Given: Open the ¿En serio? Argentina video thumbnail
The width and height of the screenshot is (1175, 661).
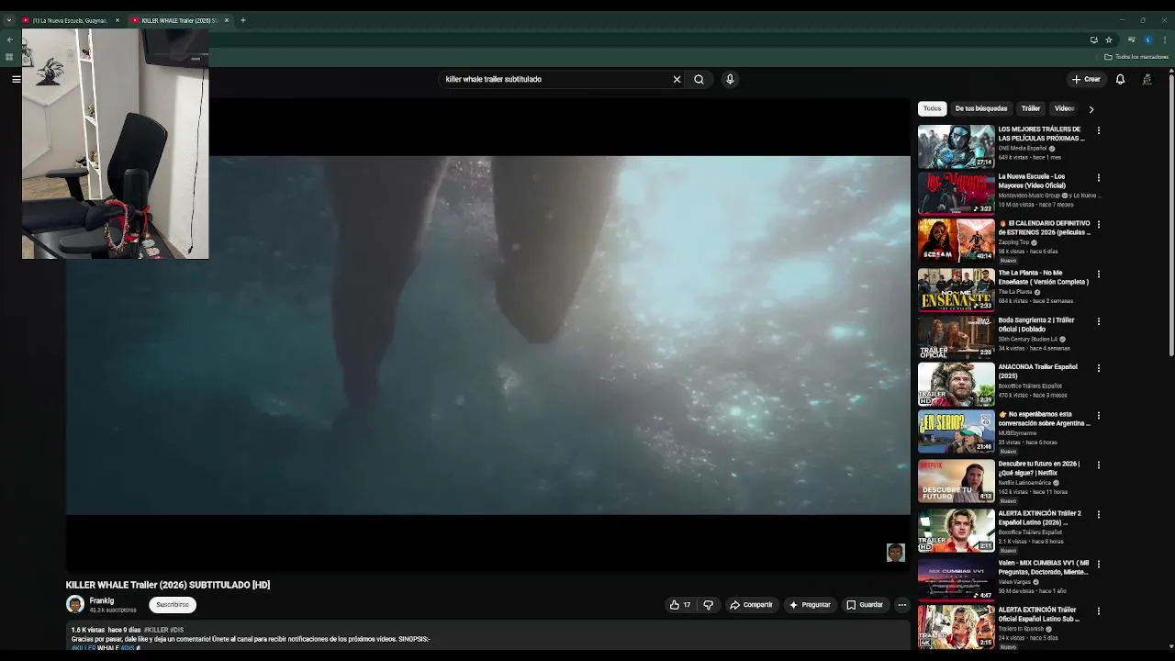Looking at the screenshot, I should [x=957, y=431].
